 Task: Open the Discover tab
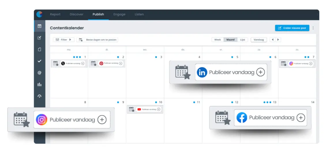coord(76,14)
